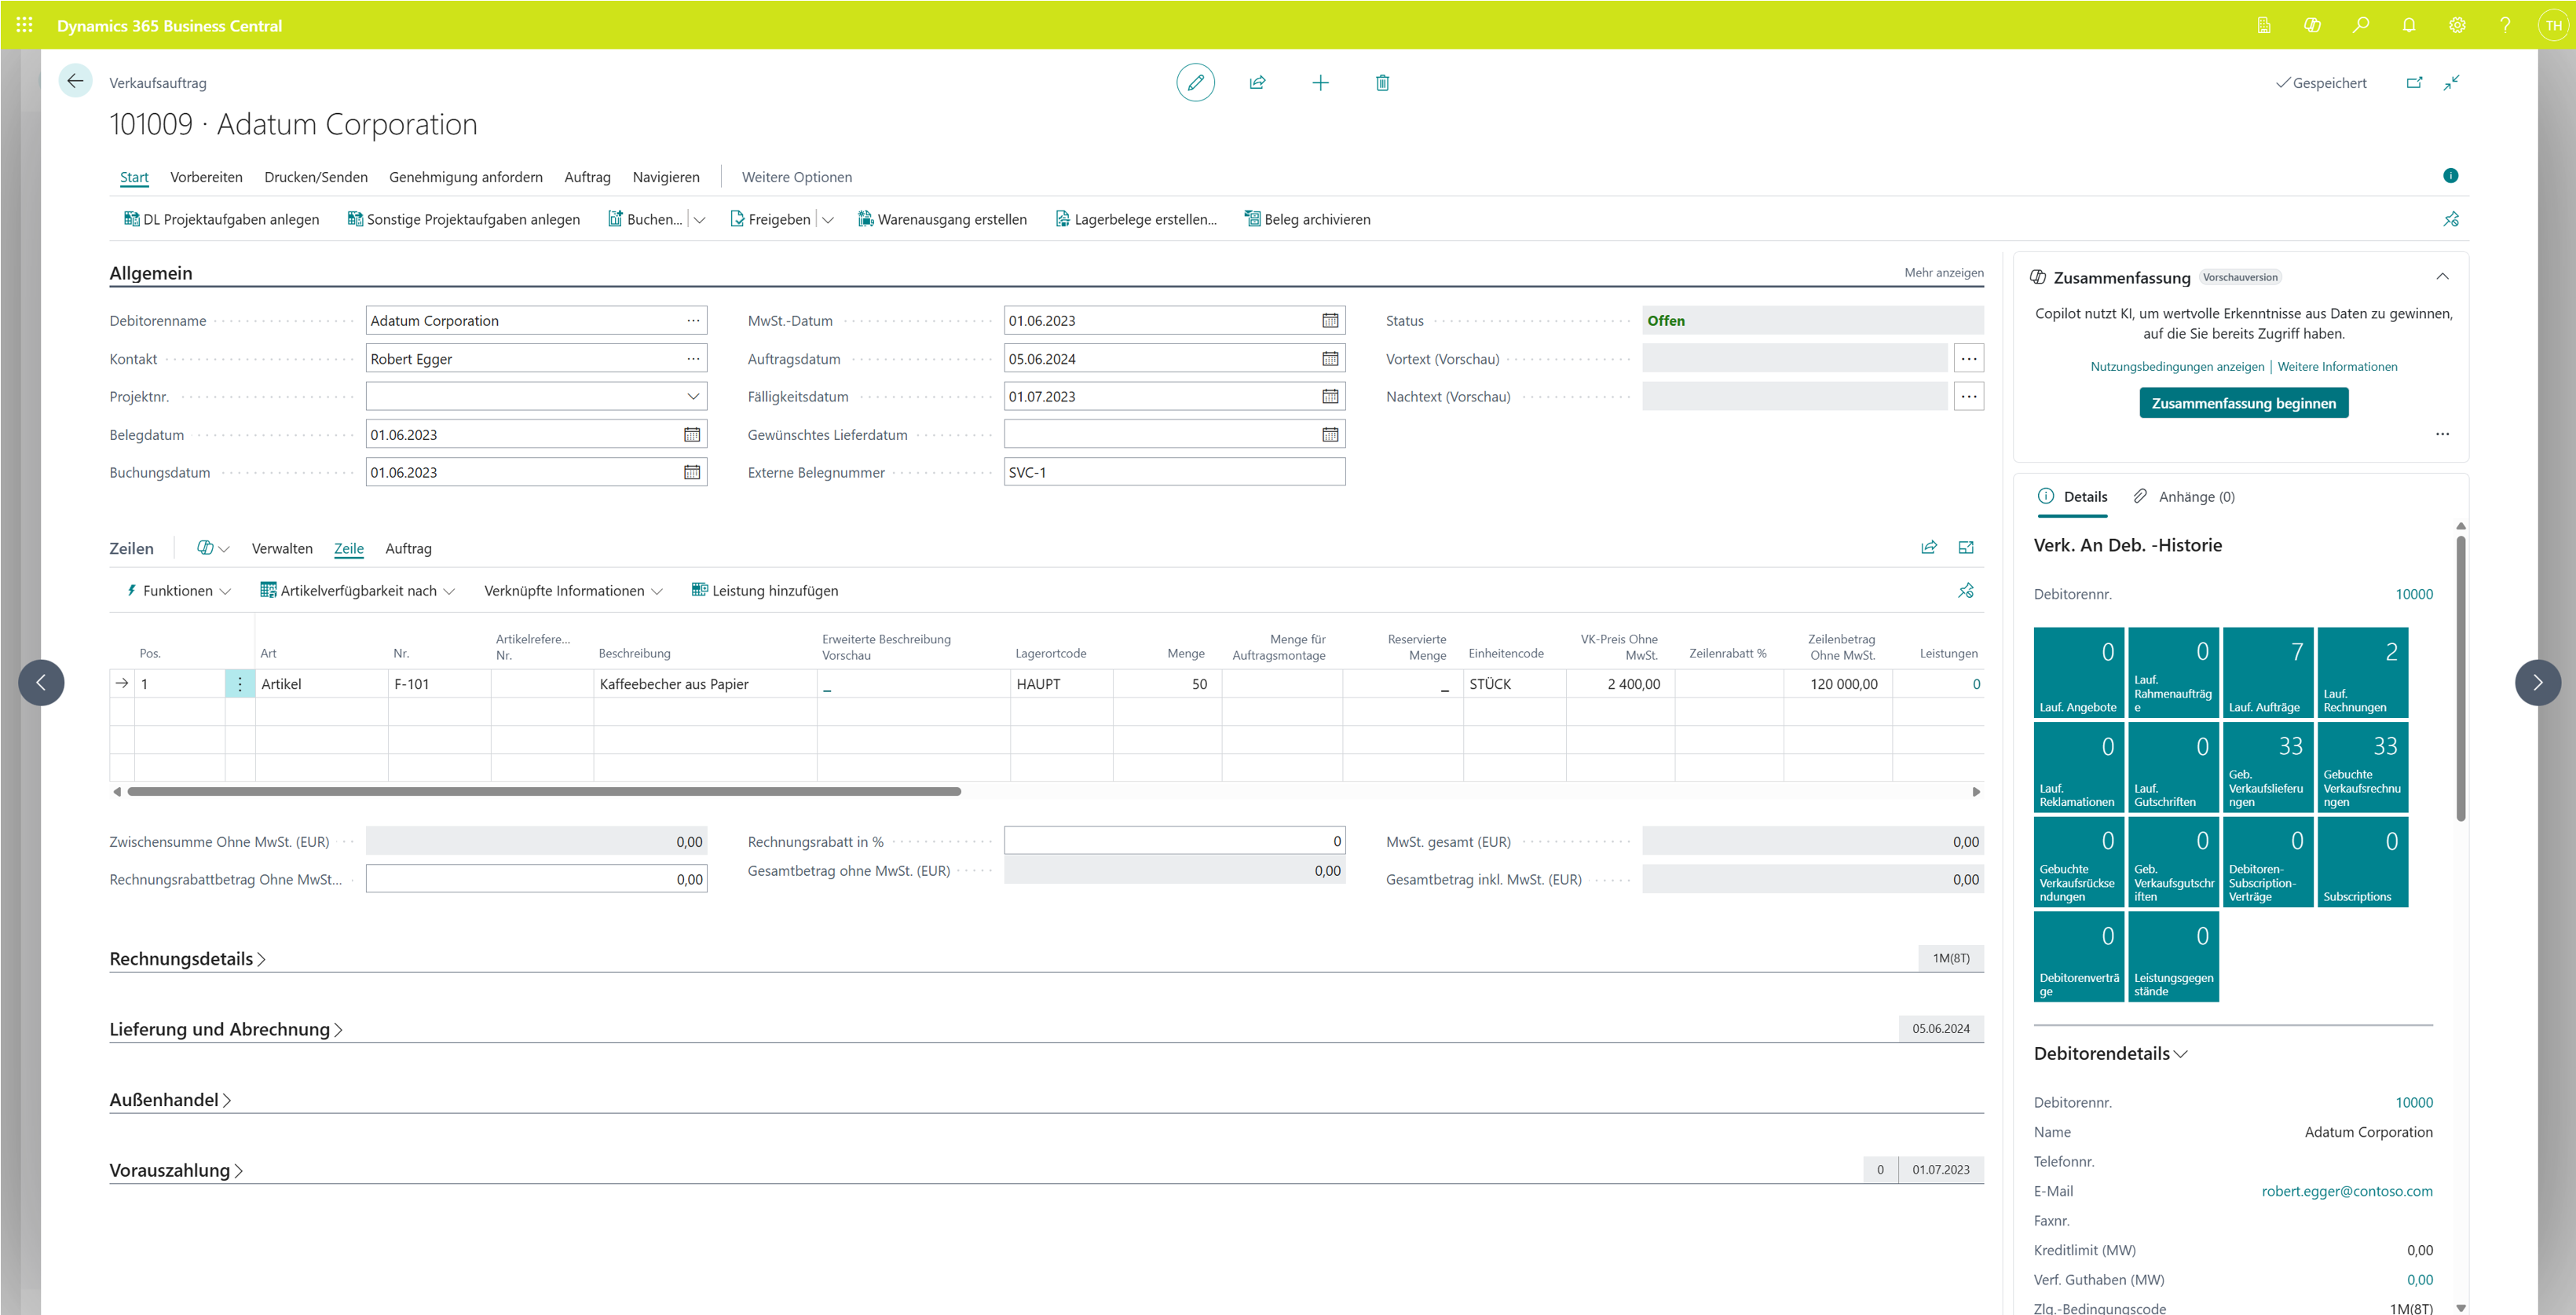Open Projektnr. dropdown
The width and height of the screenshot is (2576, 1315).
click(693, 397)
